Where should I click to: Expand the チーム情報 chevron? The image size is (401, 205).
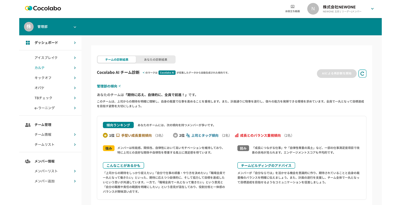pyautogui.click(x=75, y=135)
